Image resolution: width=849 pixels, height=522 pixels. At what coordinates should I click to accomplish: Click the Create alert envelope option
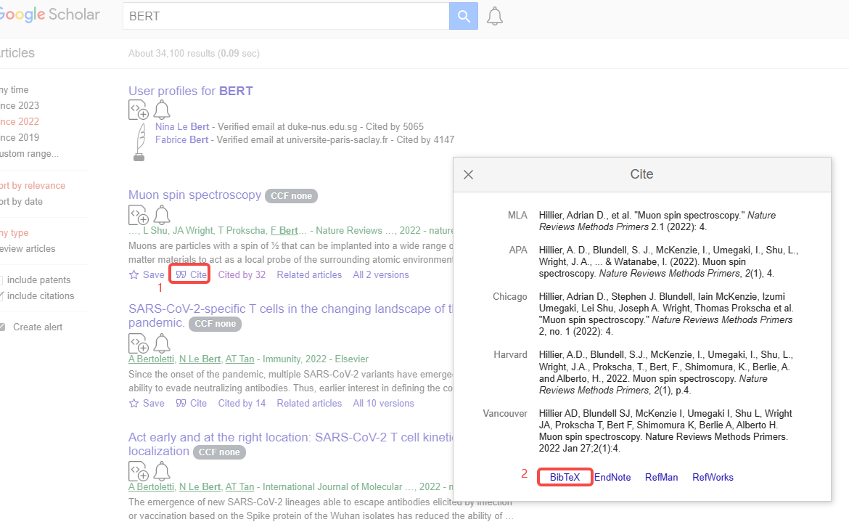31,327
